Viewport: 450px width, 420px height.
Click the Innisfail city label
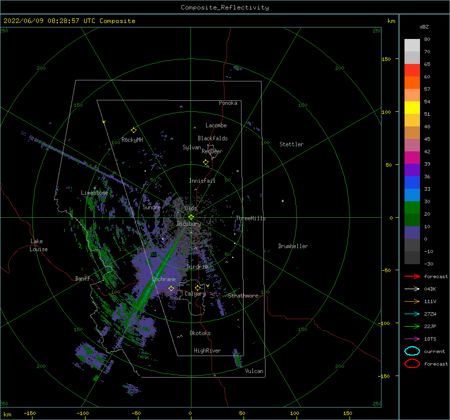click(x=202, y=181)
